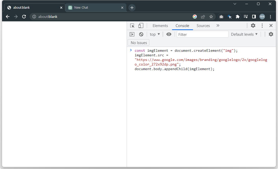The width and height of the screenshot is (278, 169).
Task: Select the Console tab
Action: 182,26
